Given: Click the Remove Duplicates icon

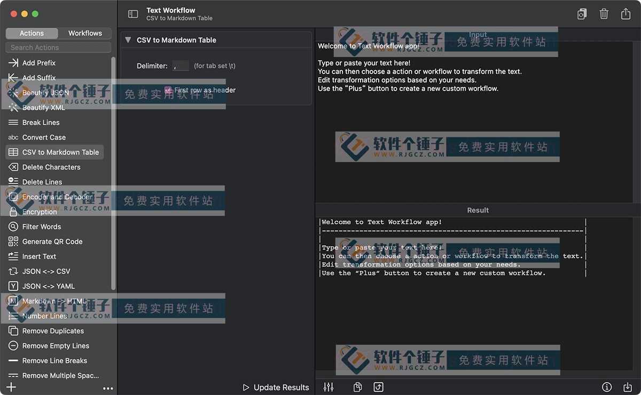Looking at the screenshot, I should point(13,331).
